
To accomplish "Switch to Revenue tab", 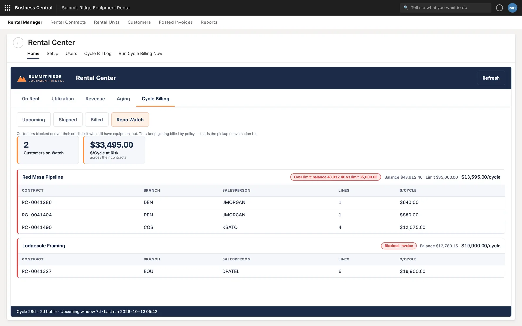I will pyautogui.click(x=95, y=99).
